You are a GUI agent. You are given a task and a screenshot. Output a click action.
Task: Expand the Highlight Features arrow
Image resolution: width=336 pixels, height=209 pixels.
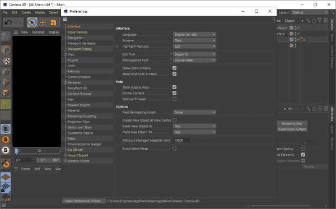117,46
